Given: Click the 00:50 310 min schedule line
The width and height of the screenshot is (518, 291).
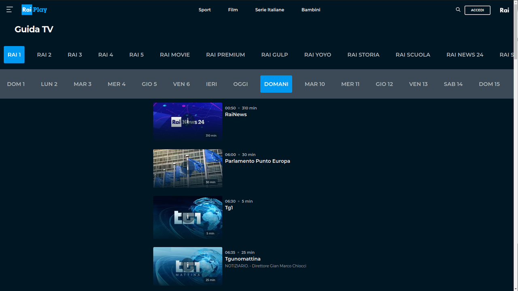Looking at the screenshot, I should click(241, 108).
